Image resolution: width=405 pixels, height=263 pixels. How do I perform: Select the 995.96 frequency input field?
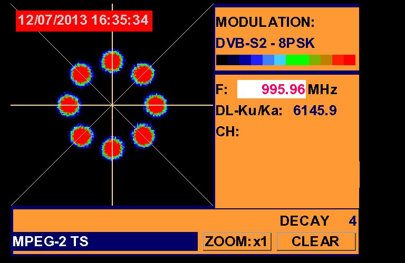click(x=271, y=89)
